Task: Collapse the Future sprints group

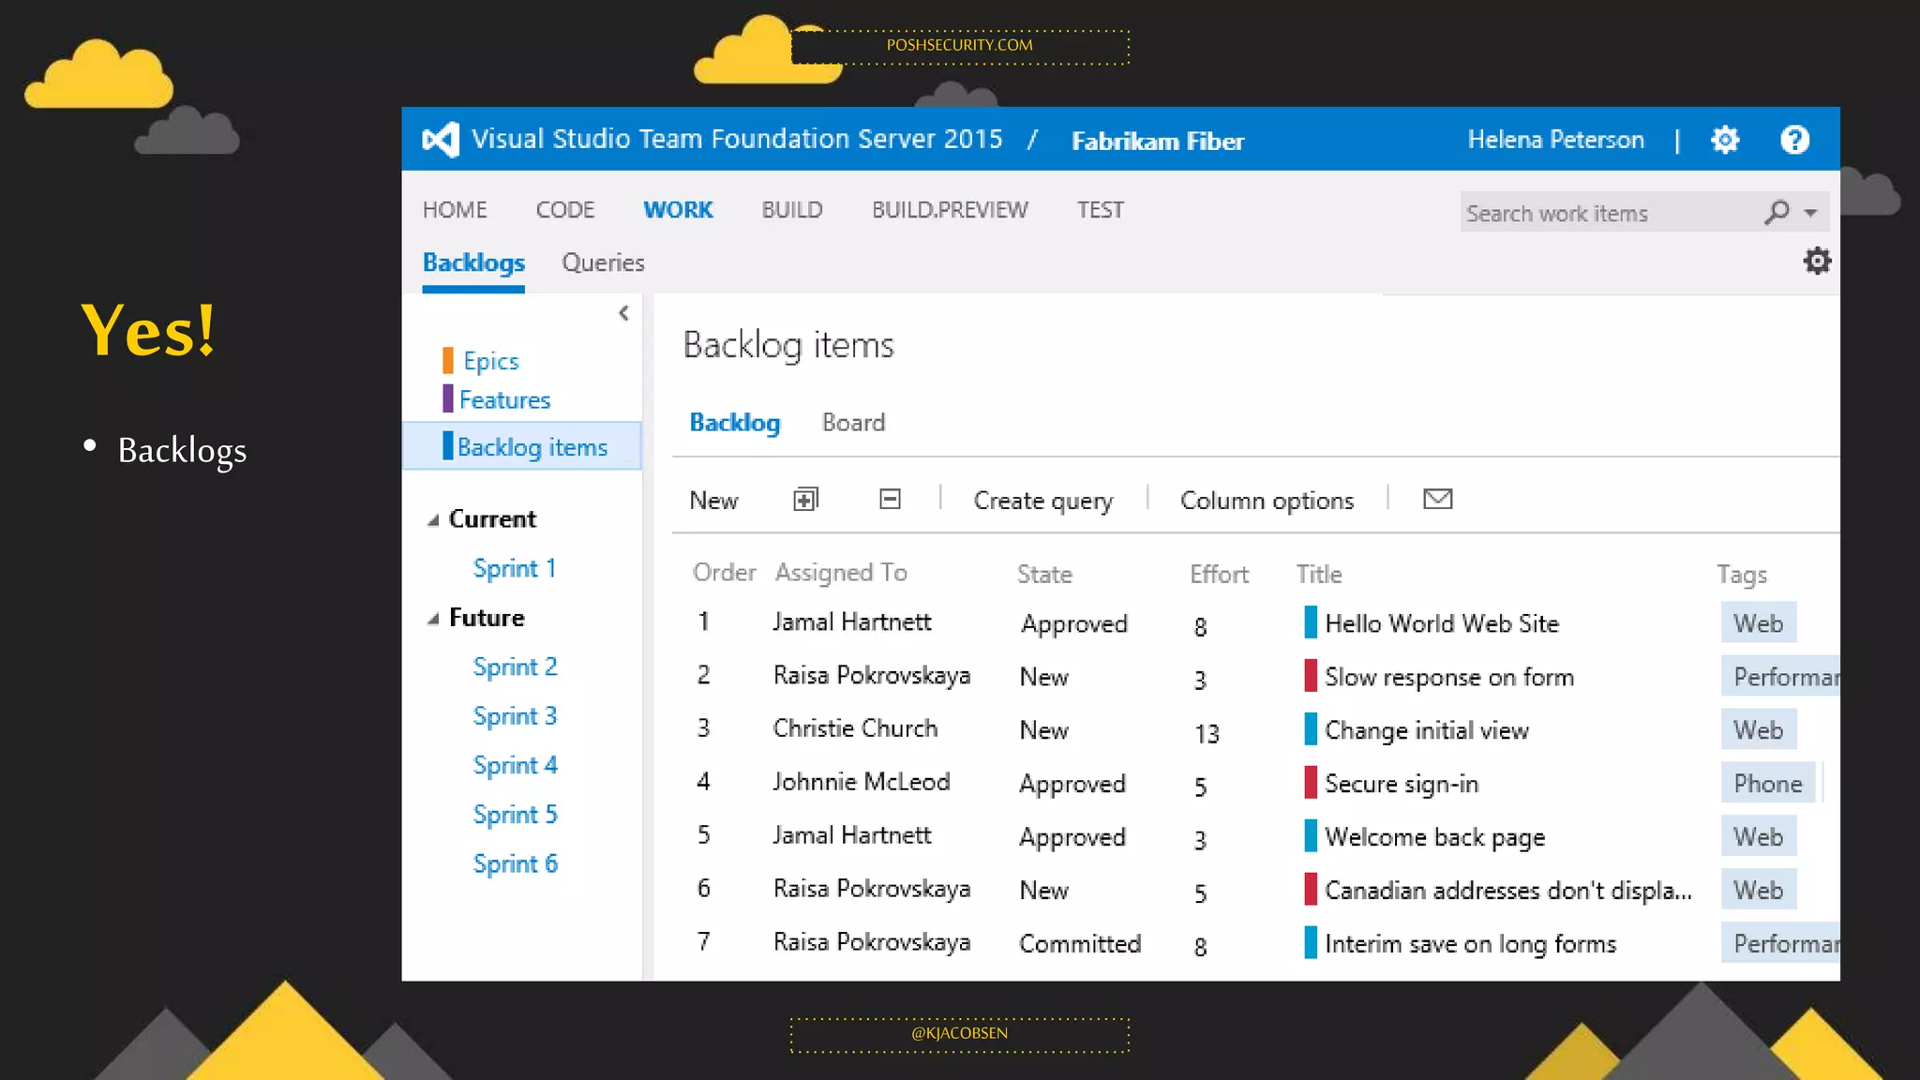Action: (433, 619)
